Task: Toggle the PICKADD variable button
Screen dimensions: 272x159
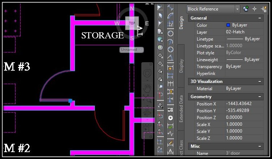Action: point(246,9)
